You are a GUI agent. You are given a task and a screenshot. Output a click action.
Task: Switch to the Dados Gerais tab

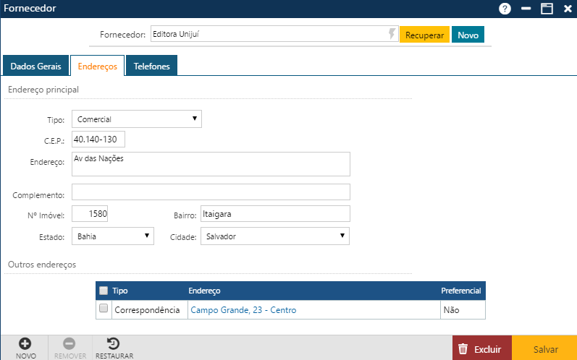click(35, 66)
